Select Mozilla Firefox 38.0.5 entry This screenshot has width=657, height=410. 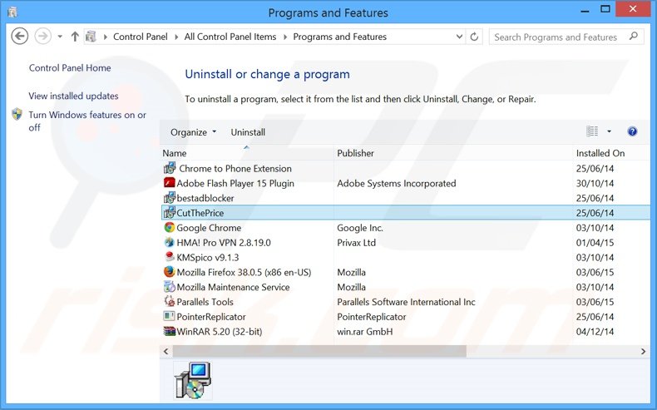point(244,272)
